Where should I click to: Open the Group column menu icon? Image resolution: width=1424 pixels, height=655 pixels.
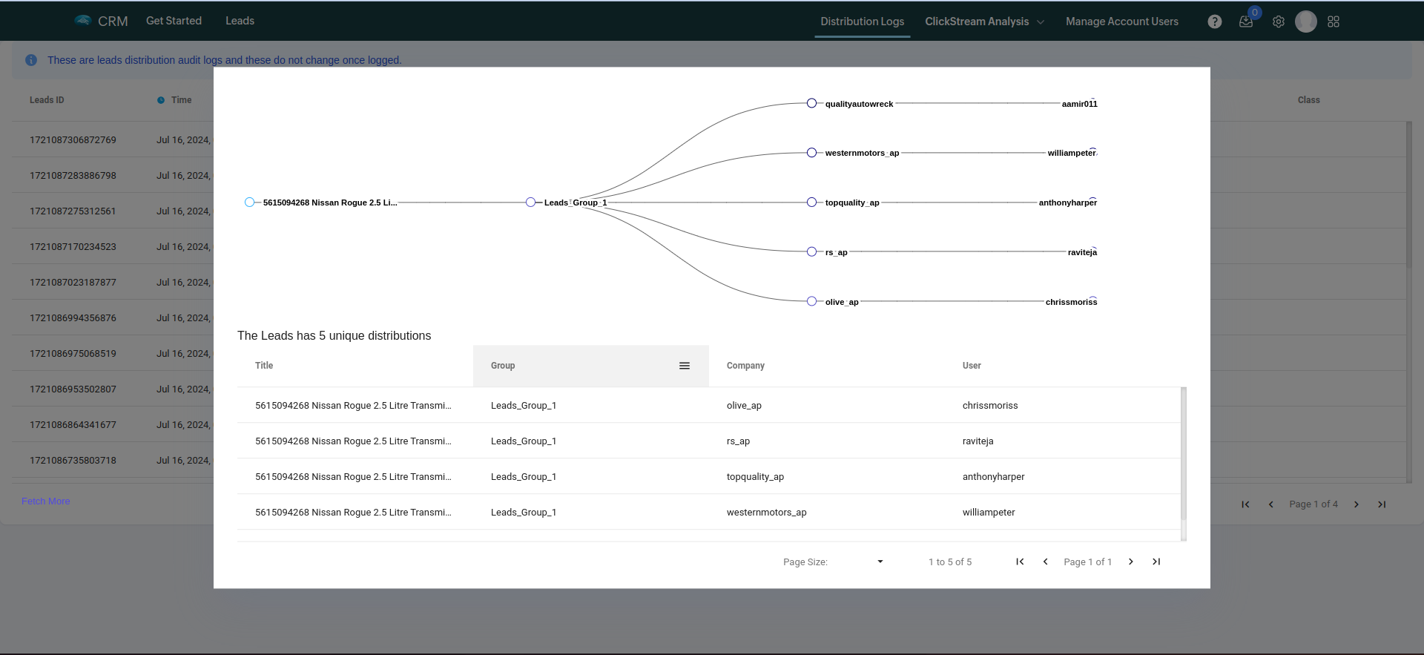(x=685, y=366)
